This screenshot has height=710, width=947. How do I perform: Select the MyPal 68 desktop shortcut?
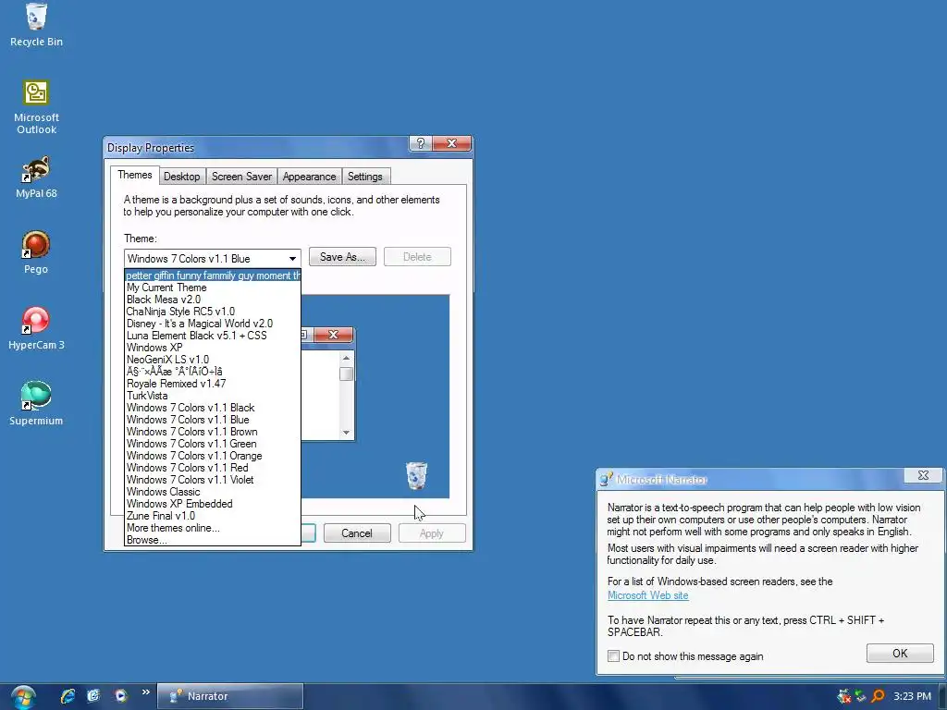pyautogui.click(x=36, y=177)
